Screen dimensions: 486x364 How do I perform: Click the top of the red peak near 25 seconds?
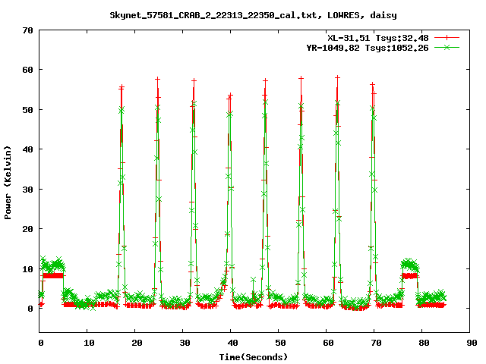157,79
